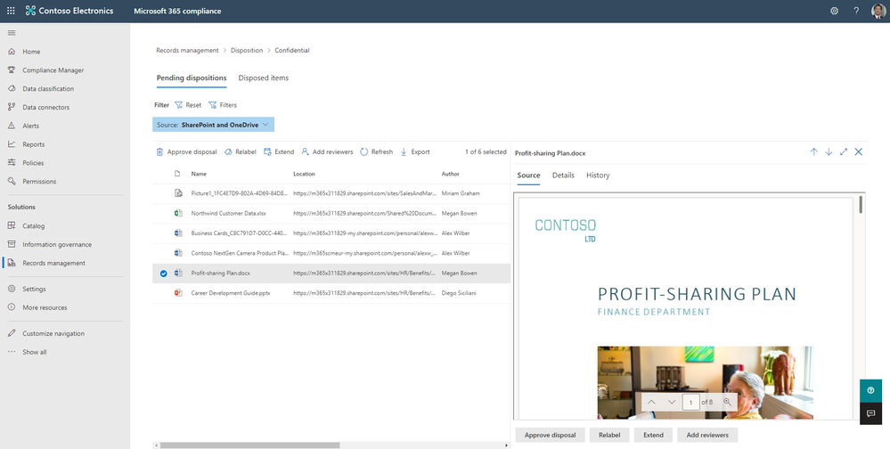Uncheck the Profit-sharing Plan.docx row
The height and width of the screenshot is (449, 890).
[x=163, y=273]
